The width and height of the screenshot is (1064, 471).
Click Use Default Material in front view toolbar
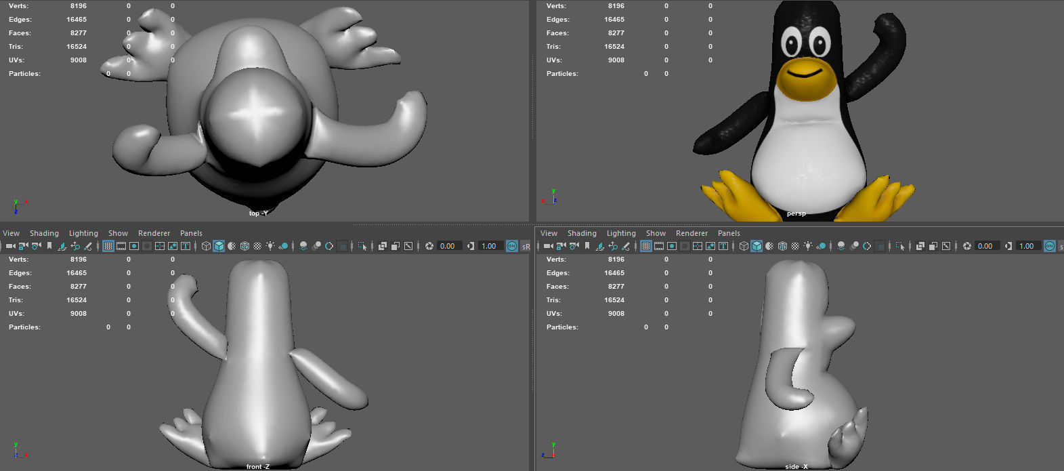point(232,246)
